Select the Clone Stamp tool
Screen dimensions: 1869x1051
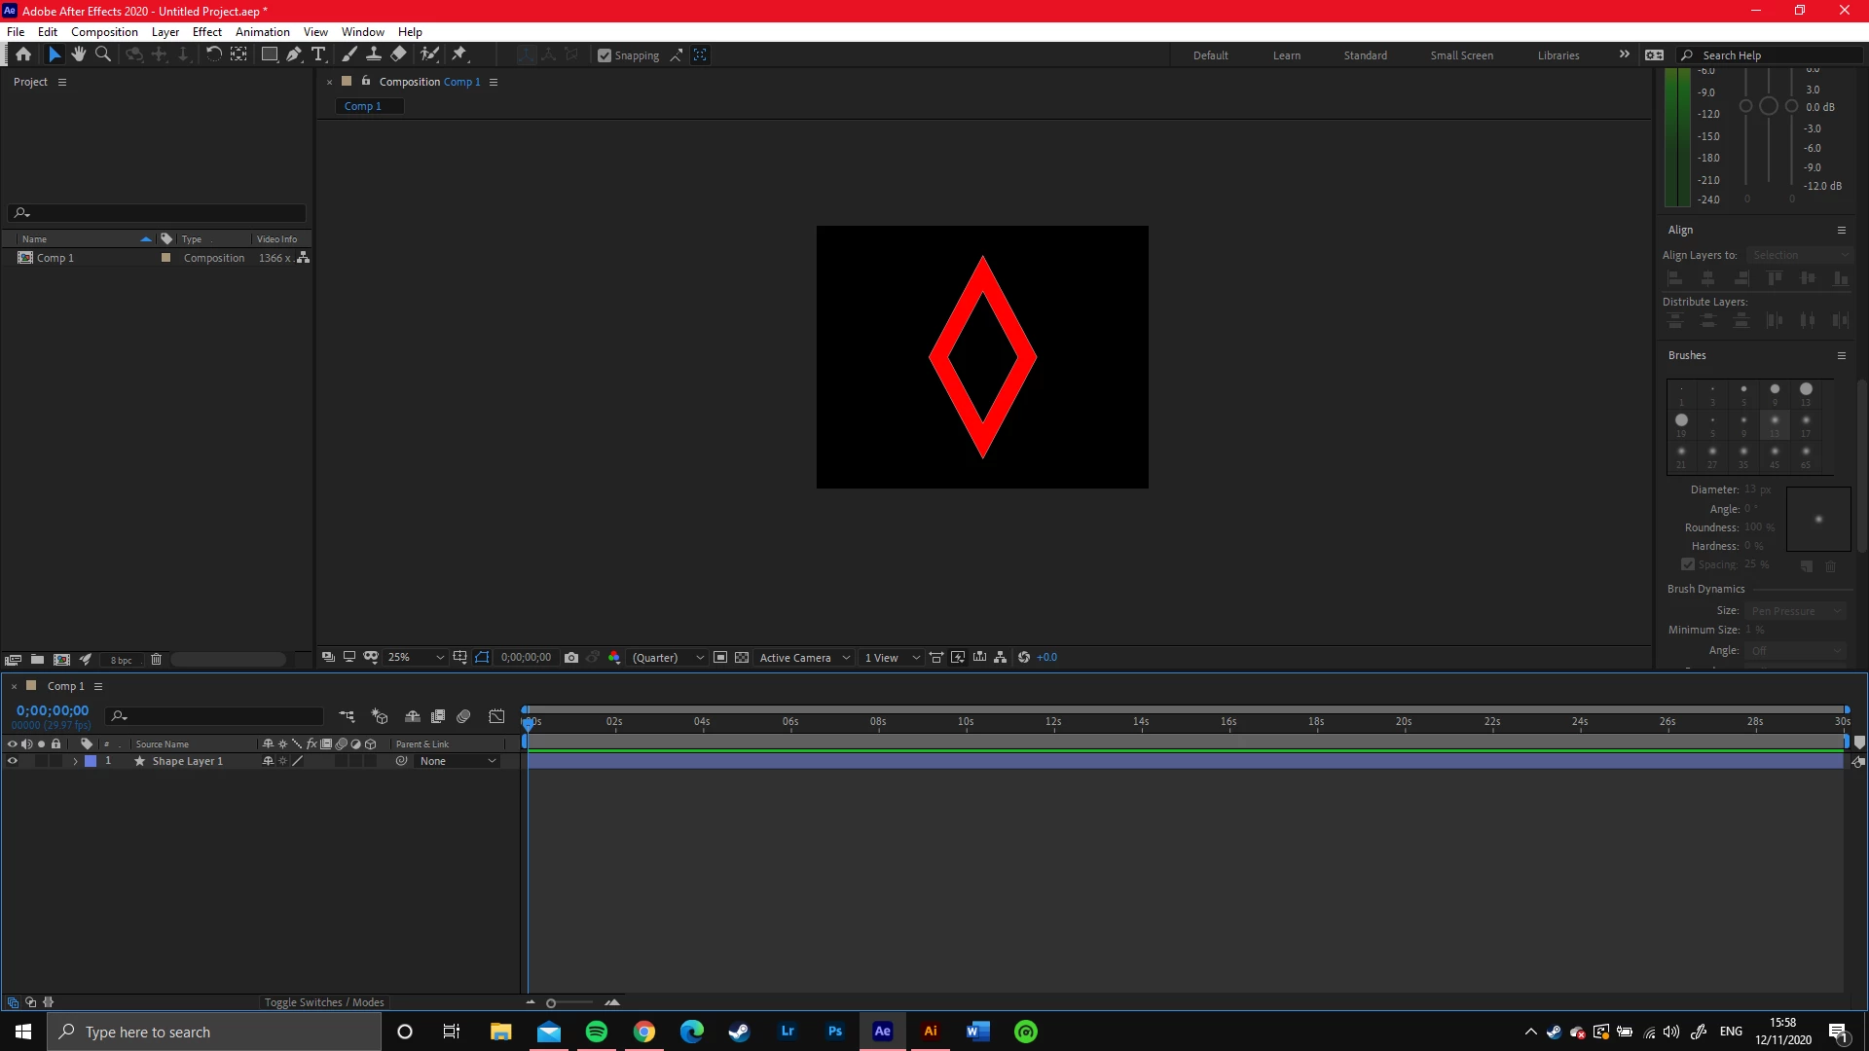click(x=374, y=54)
